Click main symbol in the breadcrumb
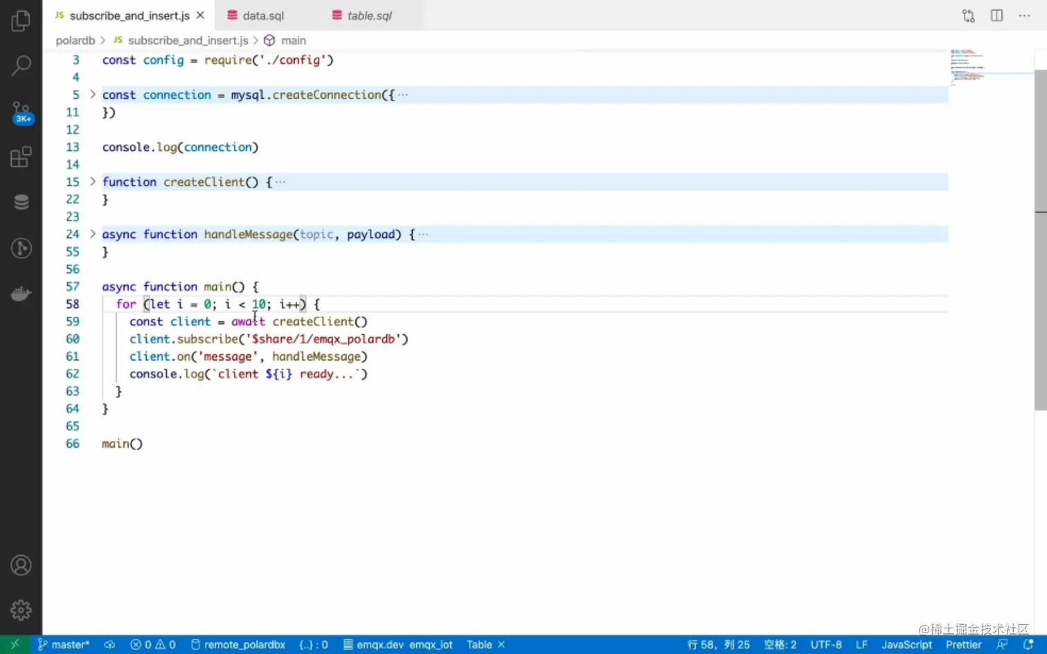 point(293,40)
